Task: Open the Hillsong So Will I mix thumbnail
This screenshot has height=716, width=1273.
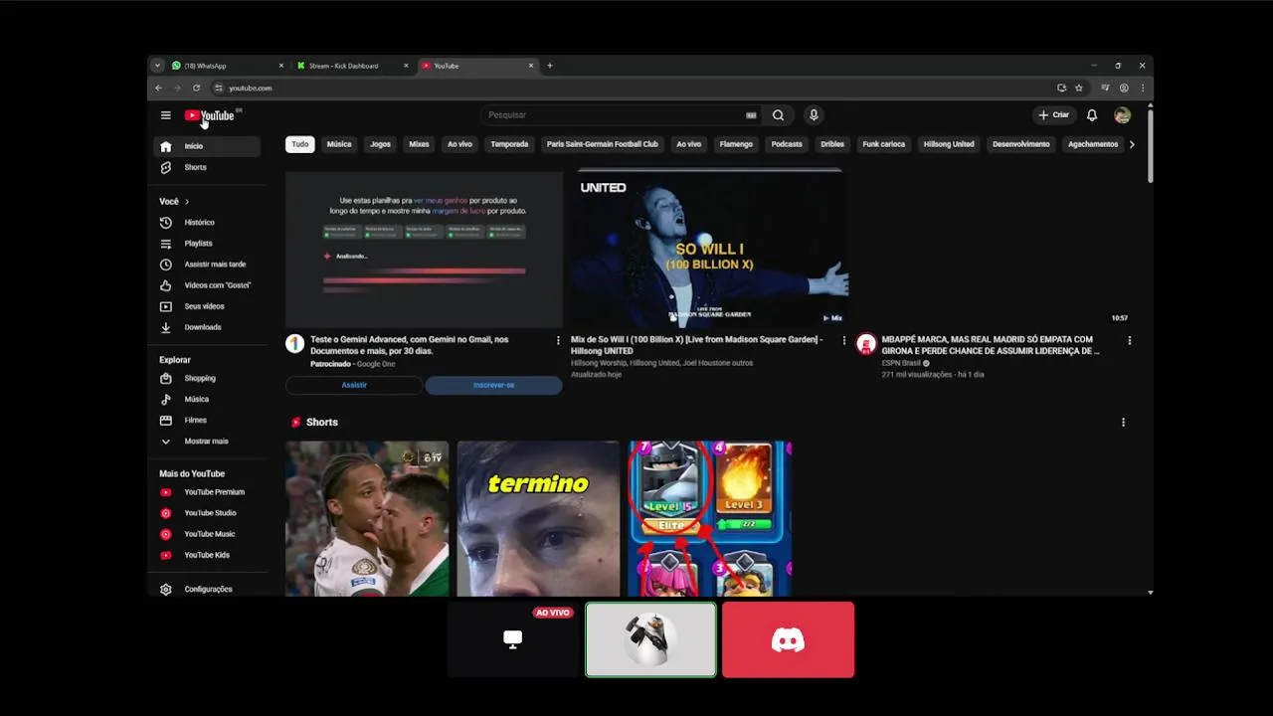Action: pyautogui.click(x=710, y=249)
